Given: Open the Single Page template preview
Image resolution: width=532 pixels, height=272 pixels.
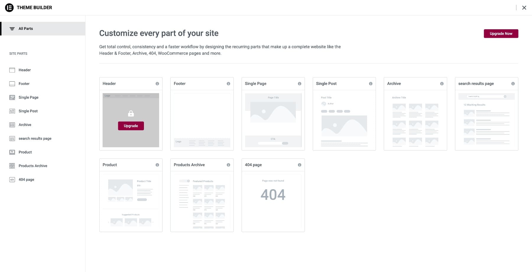Looking at the screenshot, I should tap(273, 120).
